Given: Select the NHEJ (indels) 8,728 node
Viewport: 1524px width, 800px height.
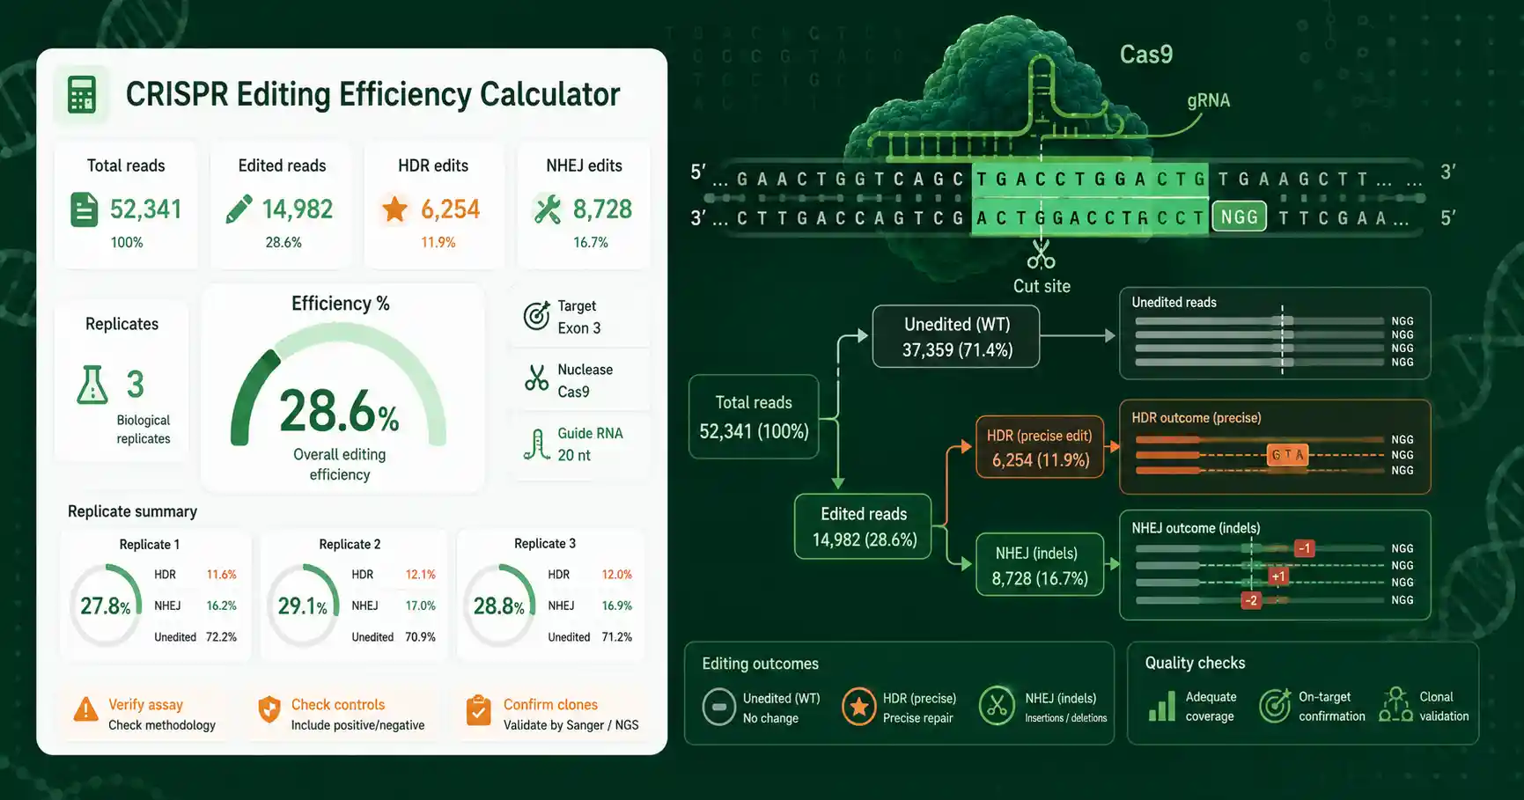Looking at the screenshot, I should coord(1040,565).
